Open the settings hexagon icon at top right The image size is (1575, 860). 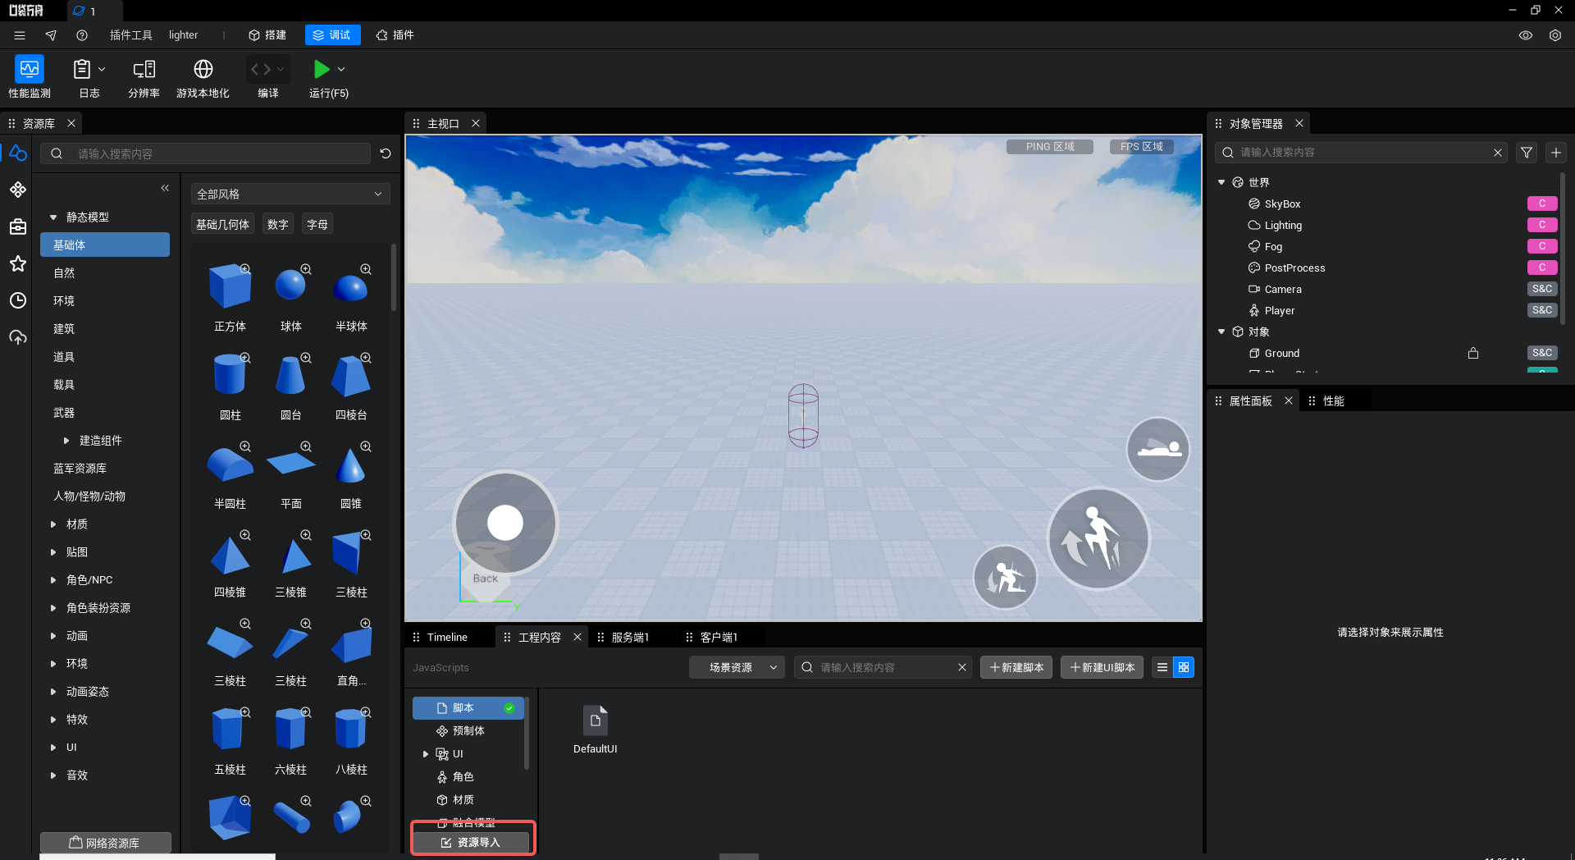[x=1555, y=35]
